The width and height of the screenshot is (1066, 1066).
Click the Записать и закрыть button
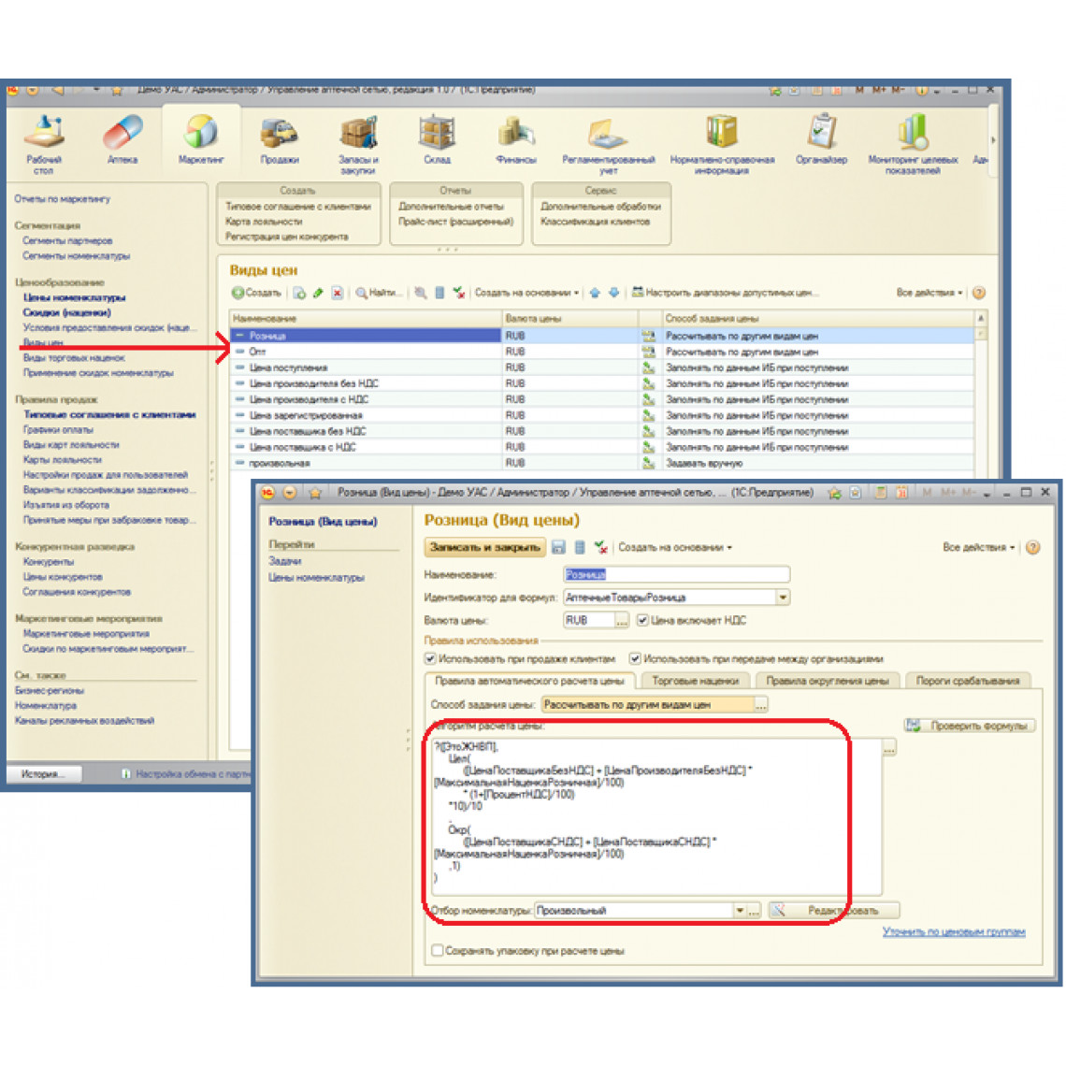(484, 547)
